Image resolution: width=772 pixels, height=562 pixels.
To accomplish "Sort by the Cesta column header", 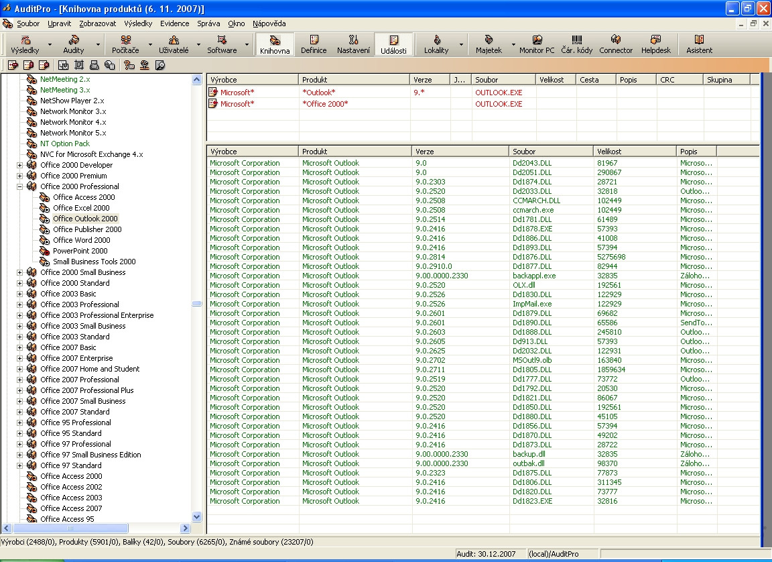I will coord(596,80).
